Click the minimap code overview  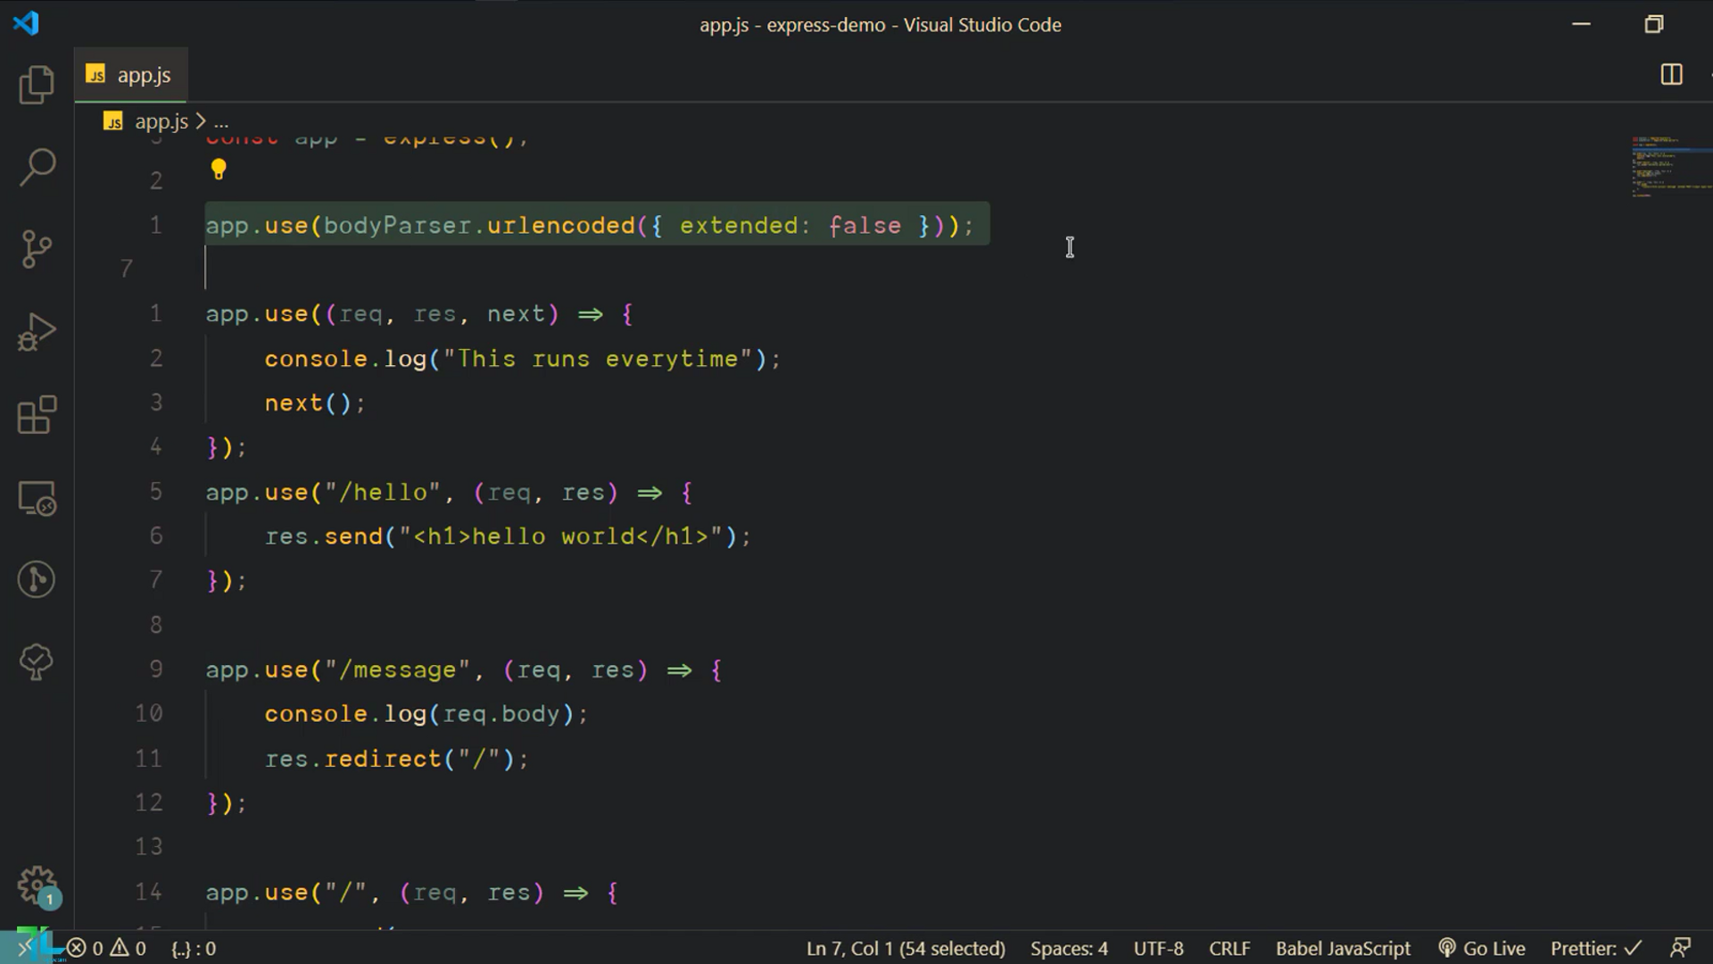1667,167
